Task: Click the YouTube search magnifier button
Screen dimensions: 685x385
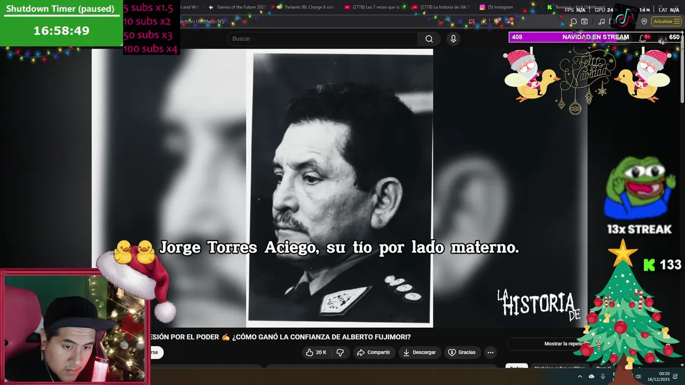Action: pos(429,38)
